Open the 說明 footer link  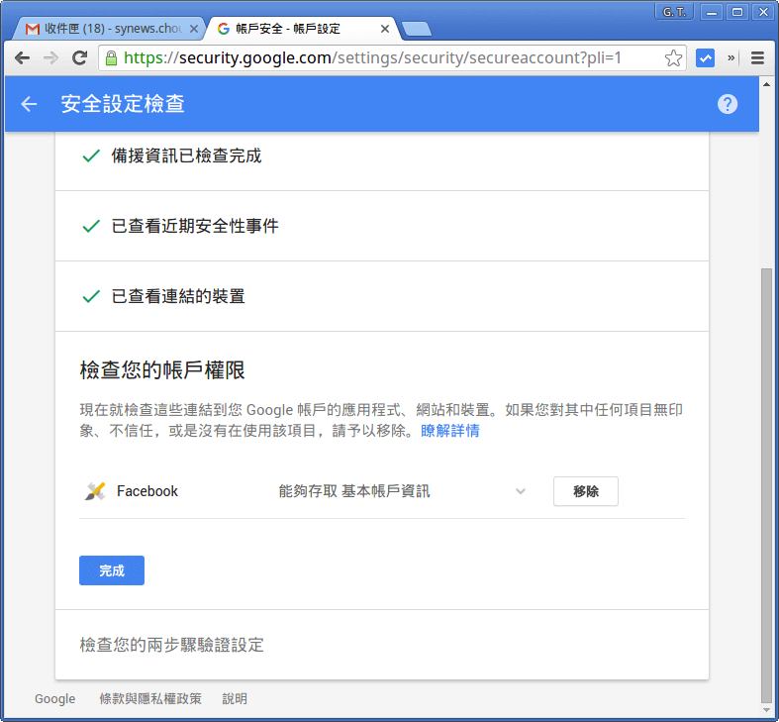pyautogui.click(x=235, y=698)
